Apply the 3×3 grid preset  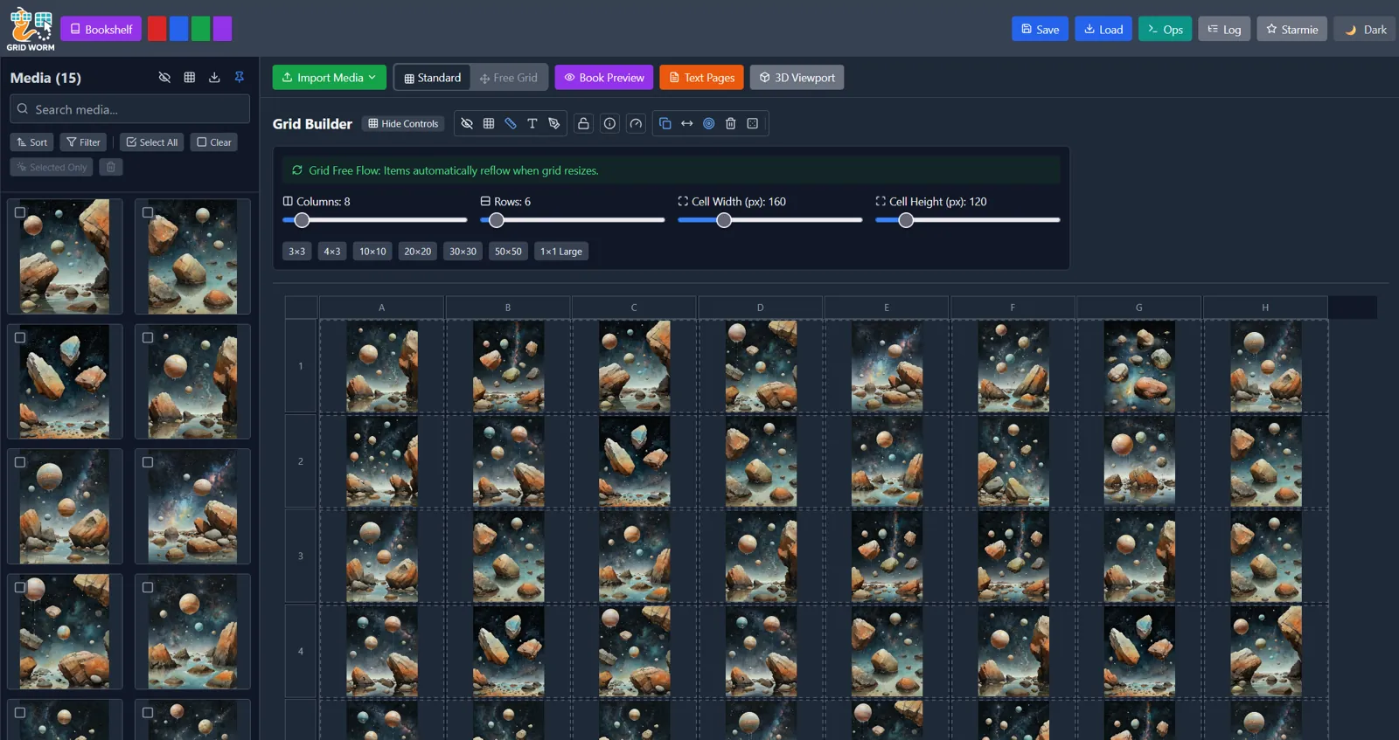(x=297, y=252)
